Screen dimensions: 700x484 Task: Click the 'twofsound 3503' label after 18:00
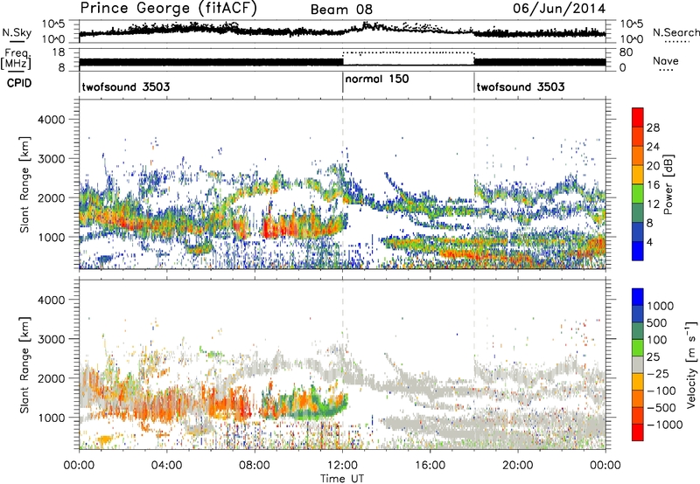(x=521, y=86)
